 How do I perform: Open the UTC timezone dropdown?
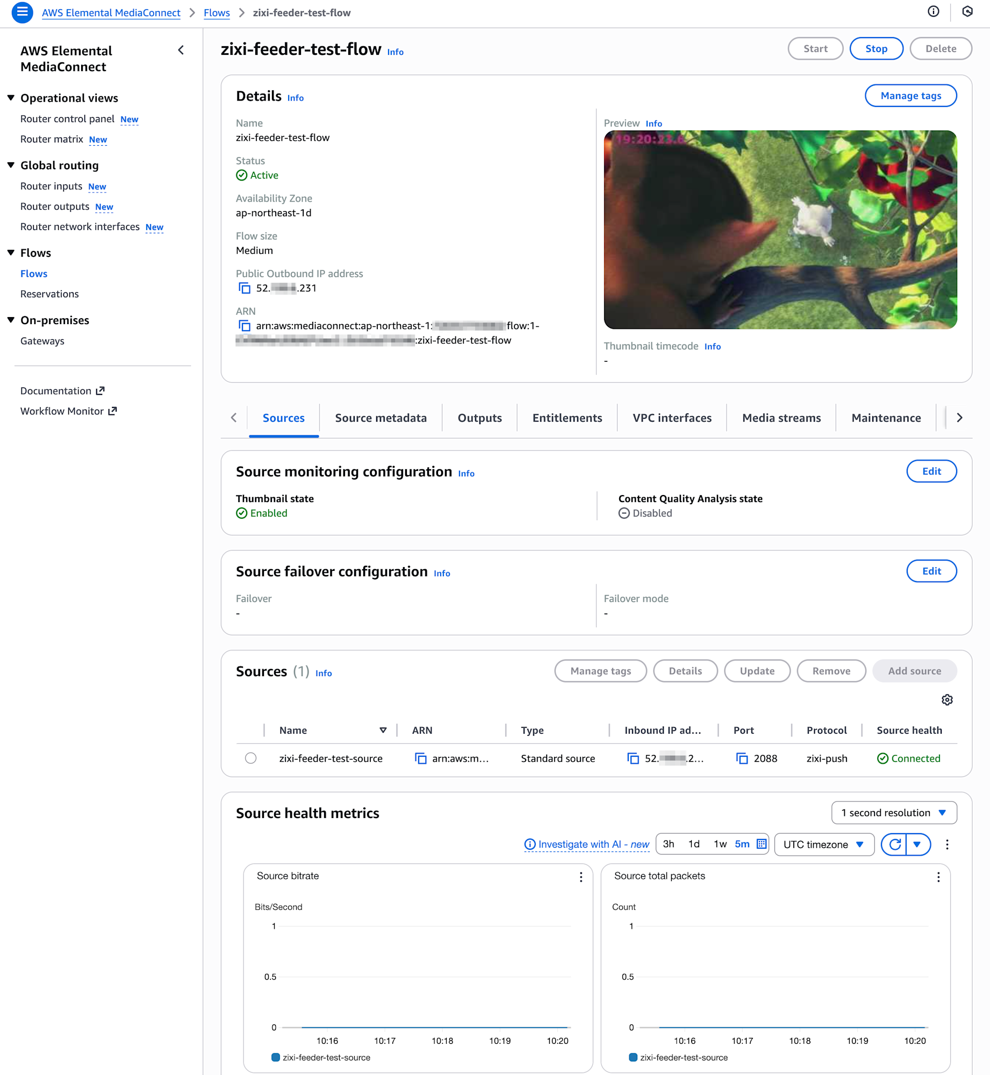coord(824,844)
